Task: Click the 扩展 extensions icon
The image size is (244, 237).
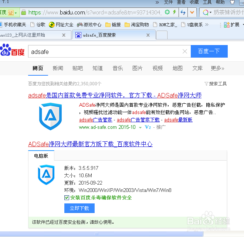Action: 227,25
